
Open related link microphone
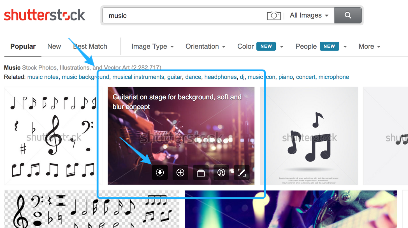coord(334,77)
